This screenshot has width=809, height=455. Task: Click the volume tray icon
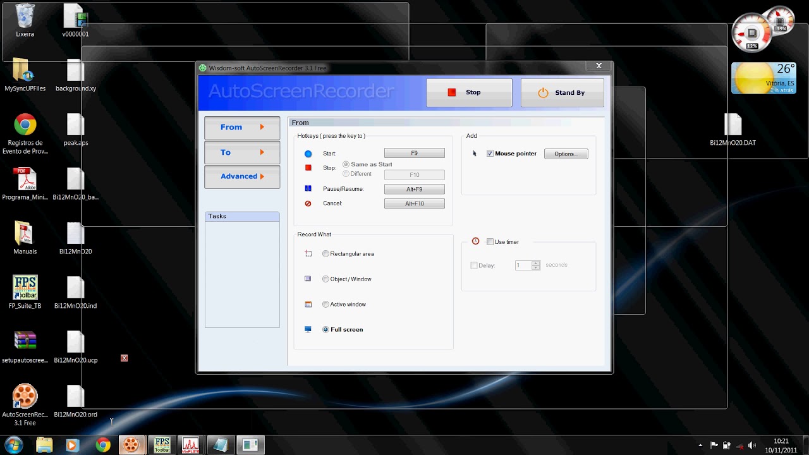point(751,446)
